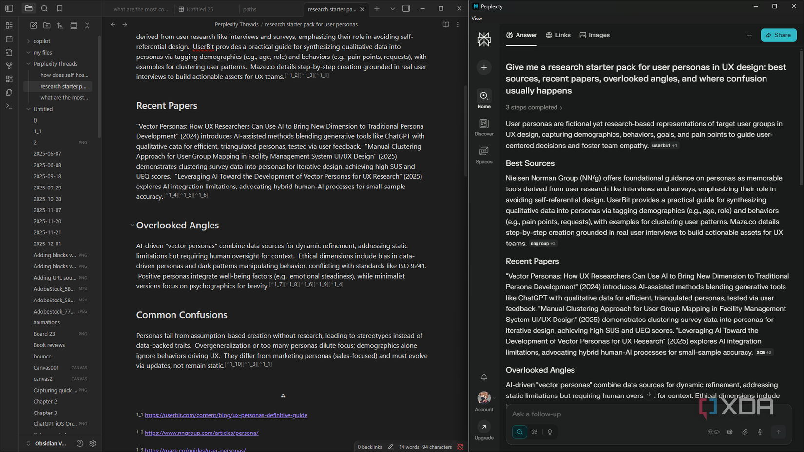Collapse the Perplexity Threads folder
The width and height of the screenshot is (804, 452).
point(28,63)
